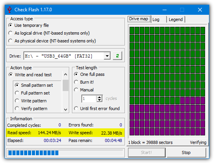The height and width of the screenshot is (163, 214).
Task: Choose Until first error found option
Action: (97, 109)
